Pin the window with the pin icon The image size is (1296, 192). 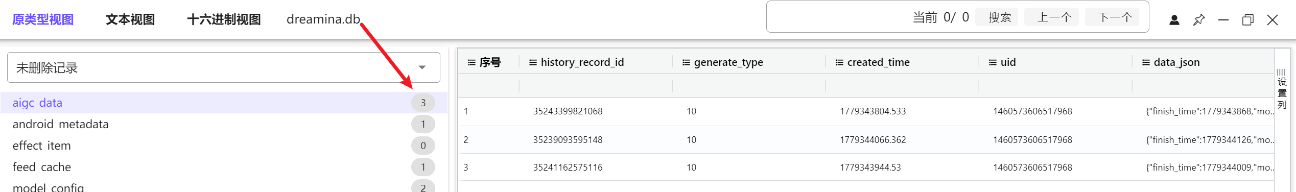click(x=1198, y=20)
